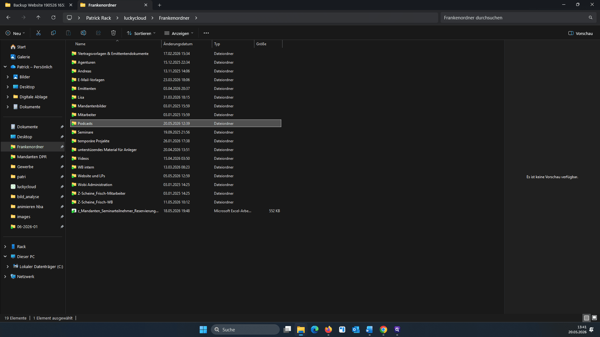Switch to large thumbnails view icon
The image size is (600, 337).
point(594,318)
